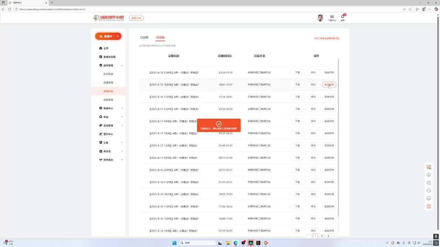This screenshot has width=440, height=247.
Task: Click 修改 for the 2025-8-18 17点场 recording
Action: click(x=313, y=97)
